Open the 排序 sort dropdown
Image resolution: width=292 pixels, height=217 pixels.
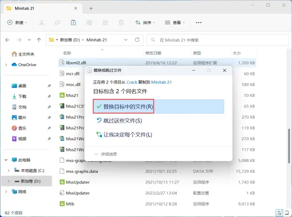click(x=145, y=22)
